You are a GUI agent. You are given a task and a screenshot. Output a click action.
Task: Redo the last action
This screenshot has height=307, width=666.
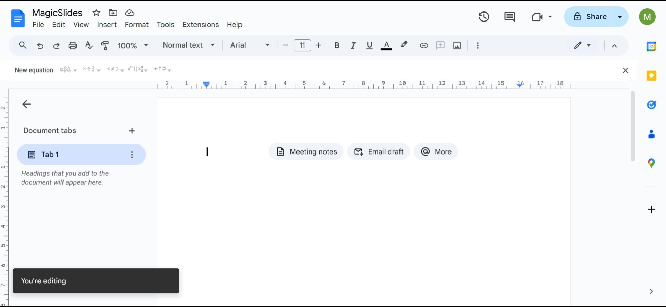[56, 45]
